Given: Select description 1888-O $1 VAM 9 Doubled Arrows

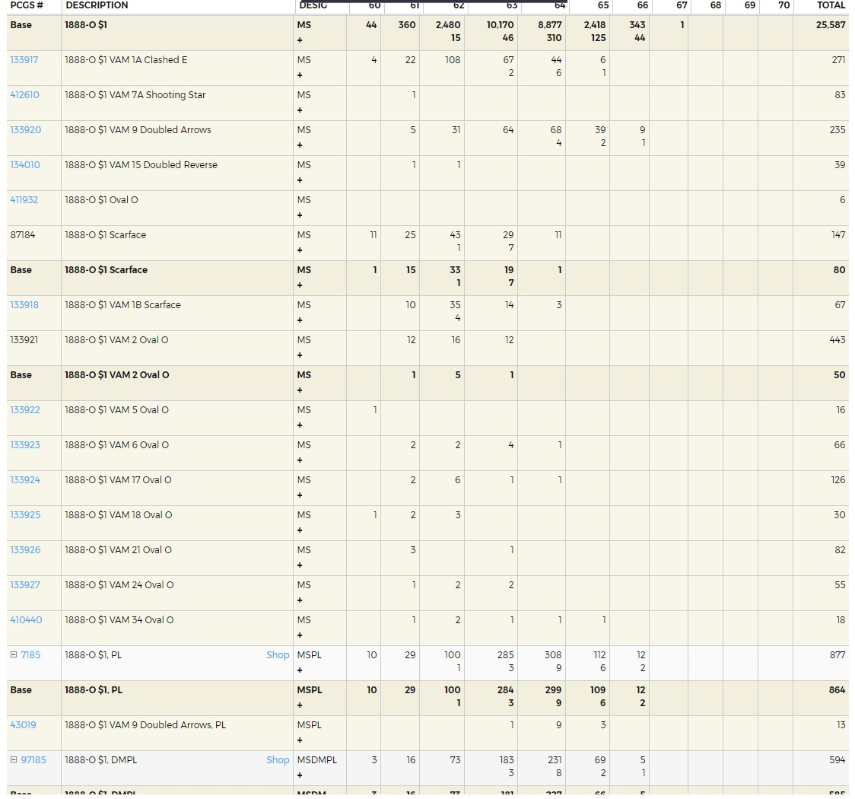Looking at the screenshot, I should [x=138, y=130].
